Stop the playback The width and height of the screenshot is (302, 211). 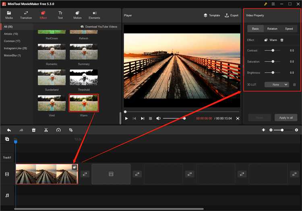click(151, 118)
